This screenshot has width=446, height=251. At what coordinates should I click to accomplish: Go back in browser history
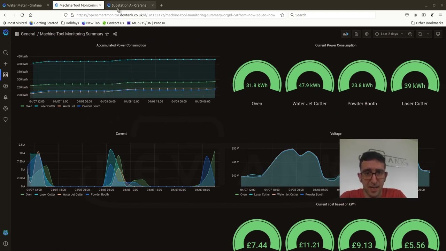coord(6,15)
